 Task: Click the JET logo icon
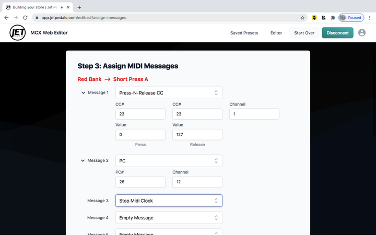point(18,33)
